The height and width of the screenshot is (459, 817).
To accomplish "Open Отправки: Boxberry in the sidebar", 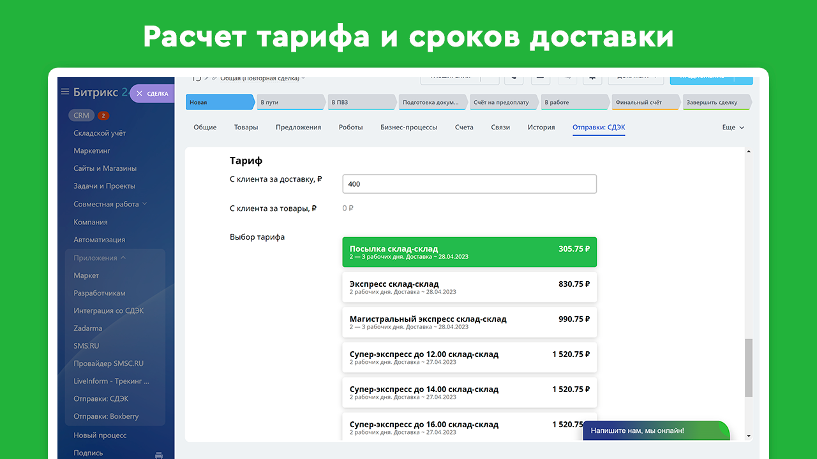I will 106,416.
